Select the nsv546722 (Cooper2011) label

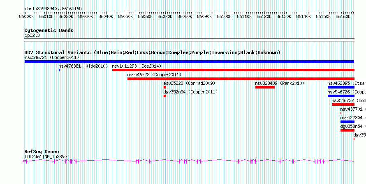tap(154, 75)
